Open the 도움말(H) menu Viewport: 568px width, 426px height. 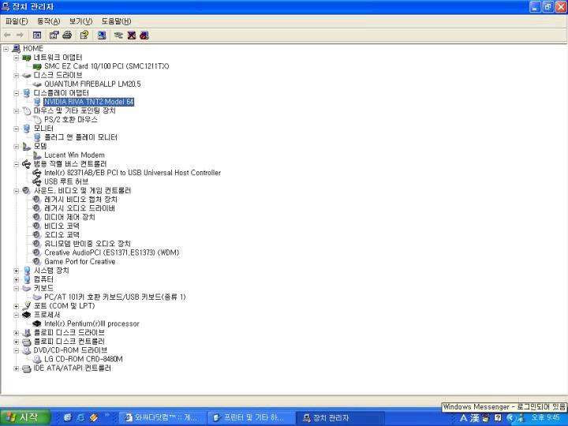pyautogui.click(x=116, y=21)
